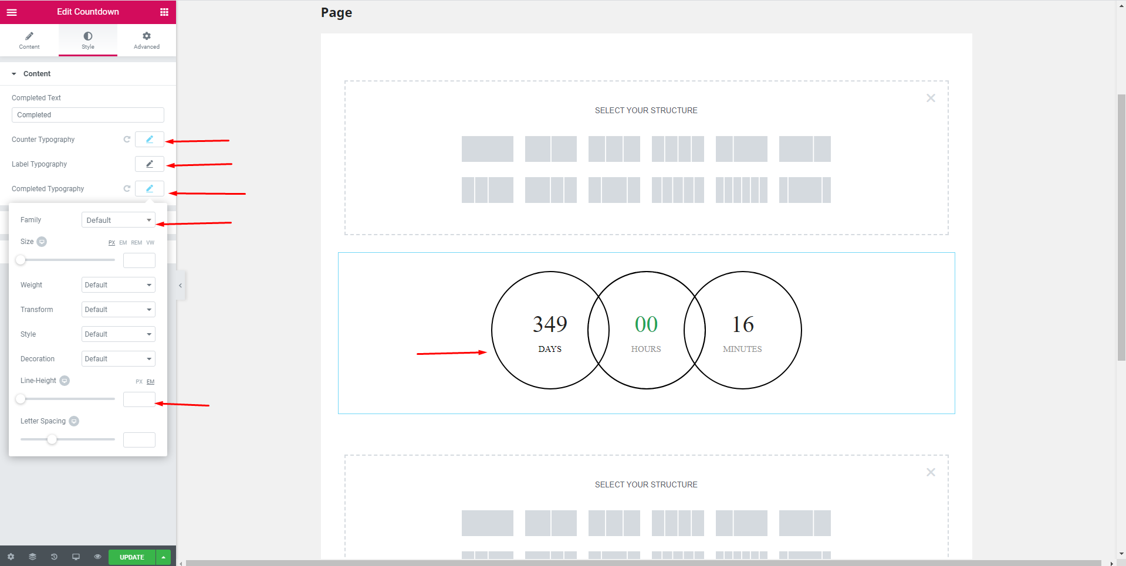The width and height of the screenshot is (1126, 566).
Task: Choose two equal columns structure in bottom section
Action: click(x=551, y=523)
